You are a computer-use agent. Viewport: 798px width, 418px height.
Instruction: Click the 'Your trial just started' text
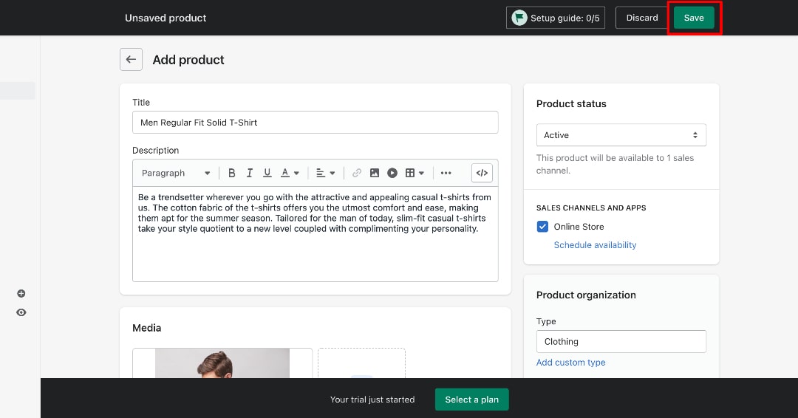point(372,400)
